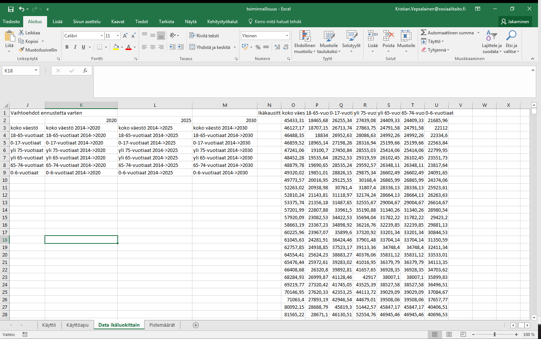The image size is (541, 339).
Task: Toggle bottom vertical alignment
Action: click(161, 35)
